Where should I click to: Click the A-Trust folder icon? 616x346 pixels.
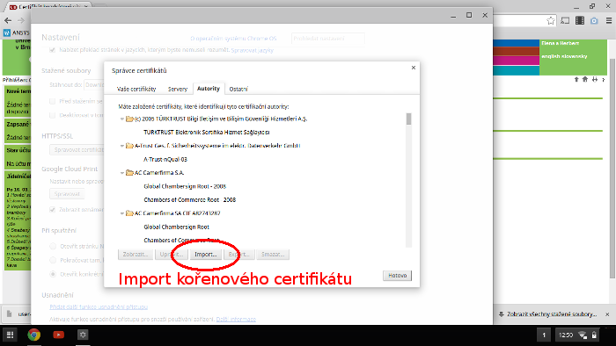[129, 146]
